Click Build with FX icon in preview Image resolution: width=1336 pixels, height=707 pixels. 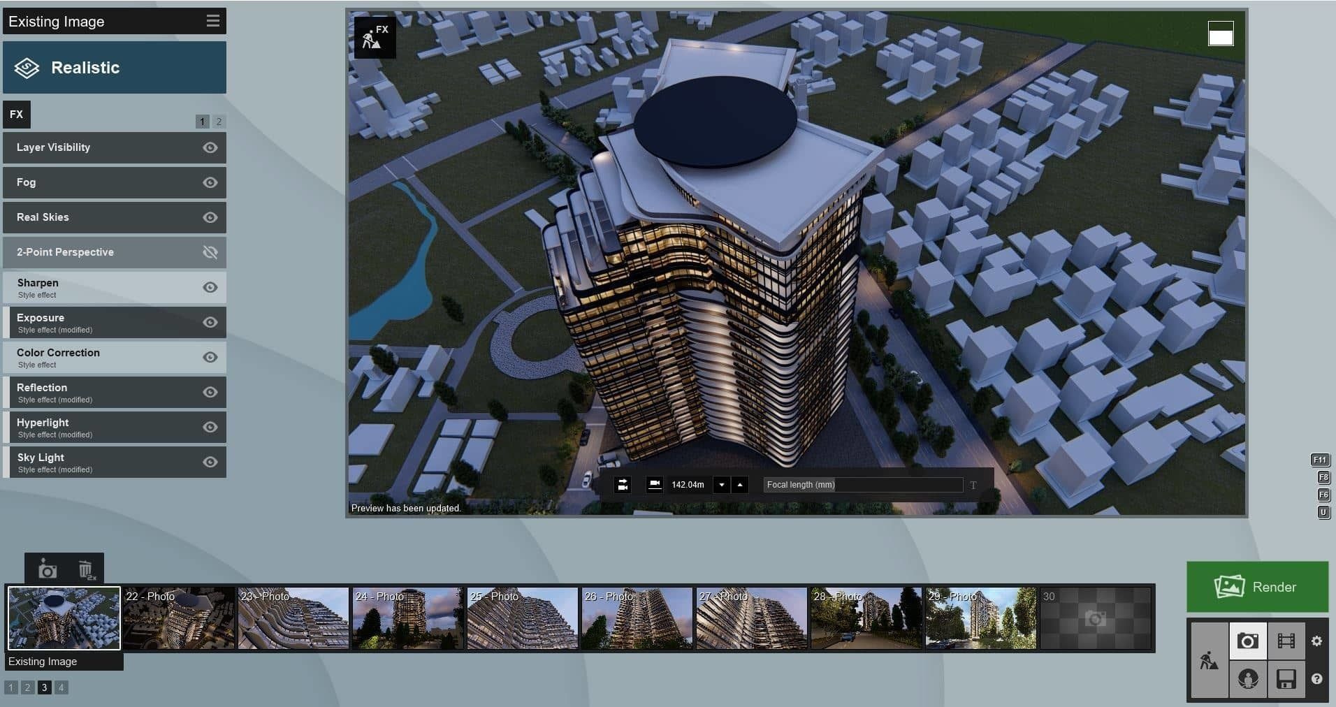point(375,37)
